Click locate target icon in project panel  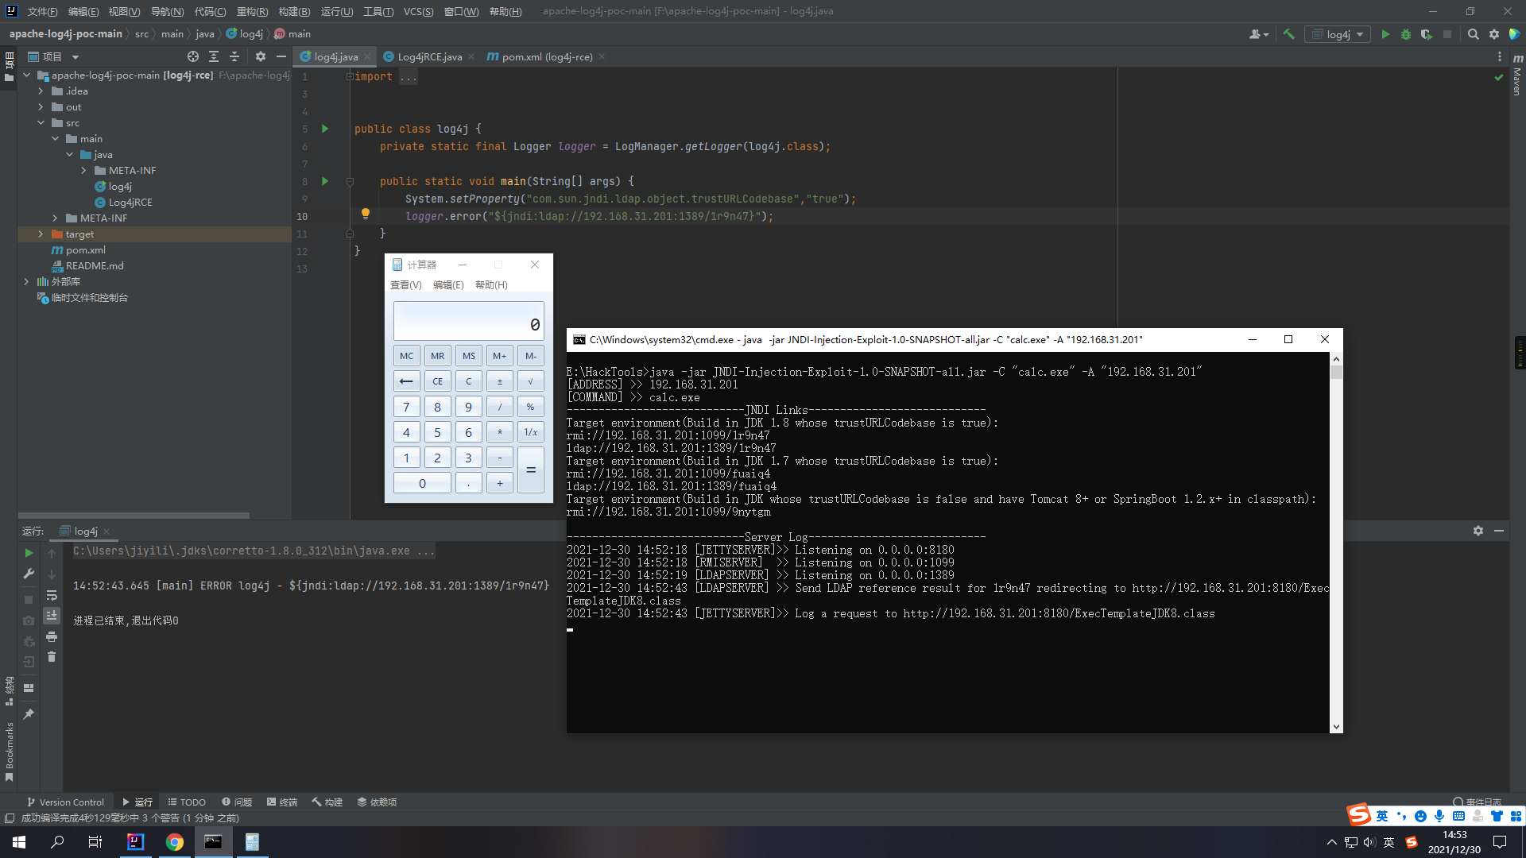point(192,56)
